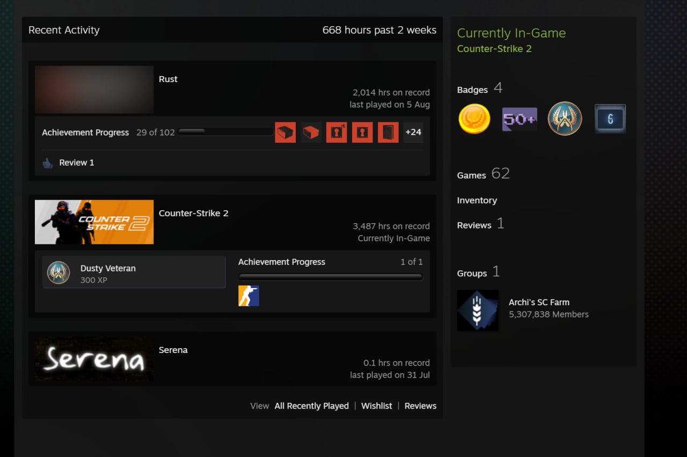The height and width of the screenshot is (457, 687).
Task: Click the last played on 31 Jul text
Action: tap(390, 375)
